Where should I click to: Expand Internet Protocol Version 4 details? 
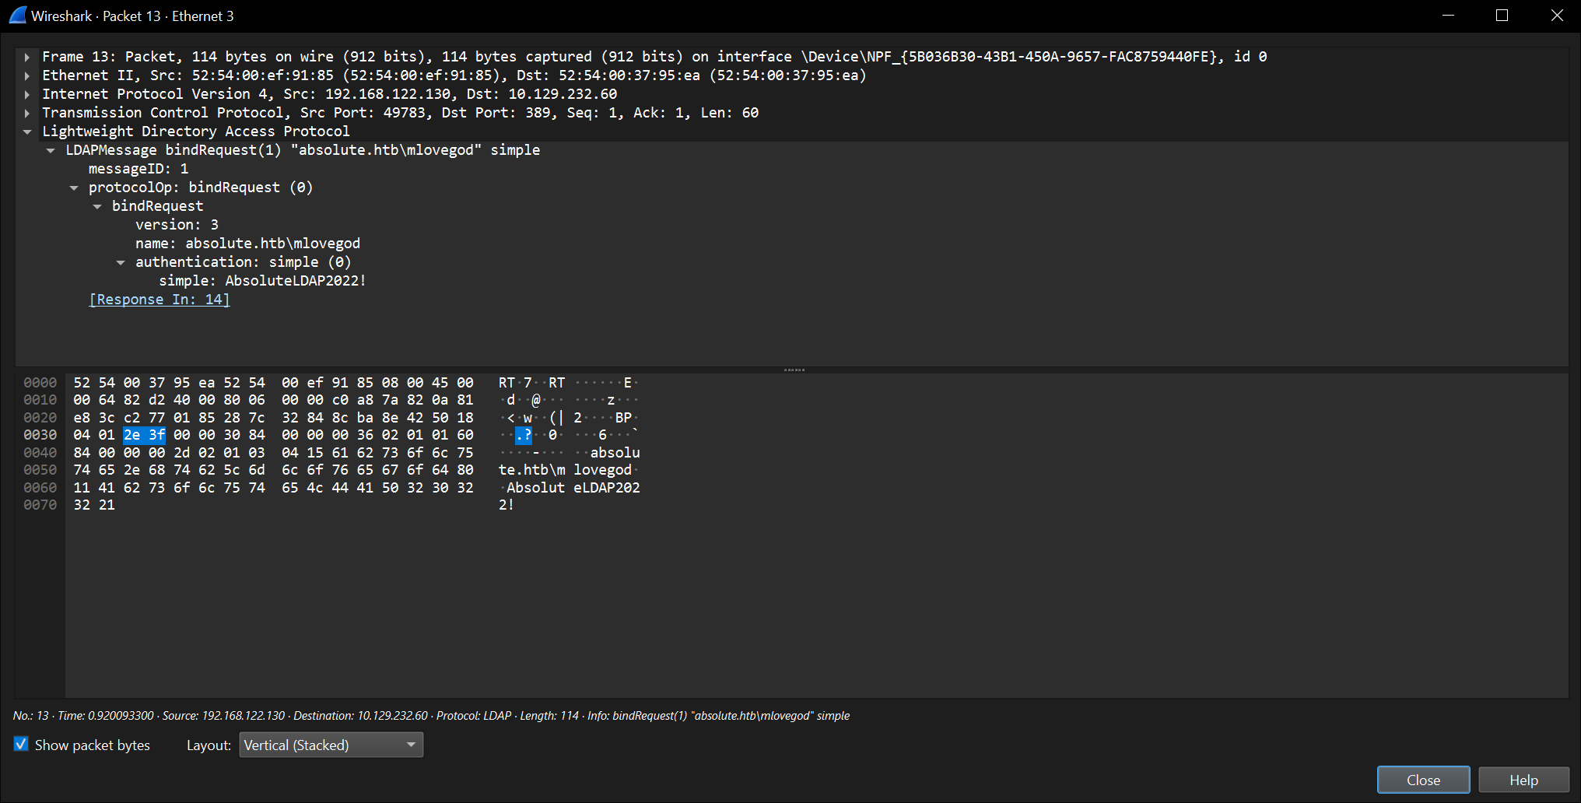coord(27,94)
